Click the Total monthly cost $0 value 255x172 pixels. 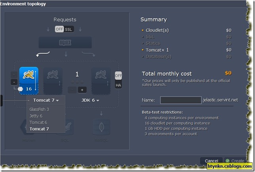point(228,73)
